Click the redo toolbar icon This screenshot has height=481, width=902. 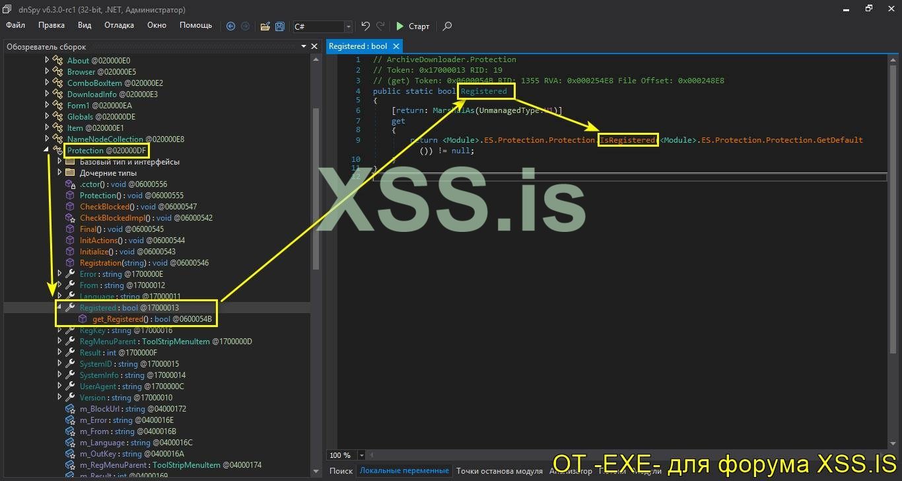click(380, 26)
